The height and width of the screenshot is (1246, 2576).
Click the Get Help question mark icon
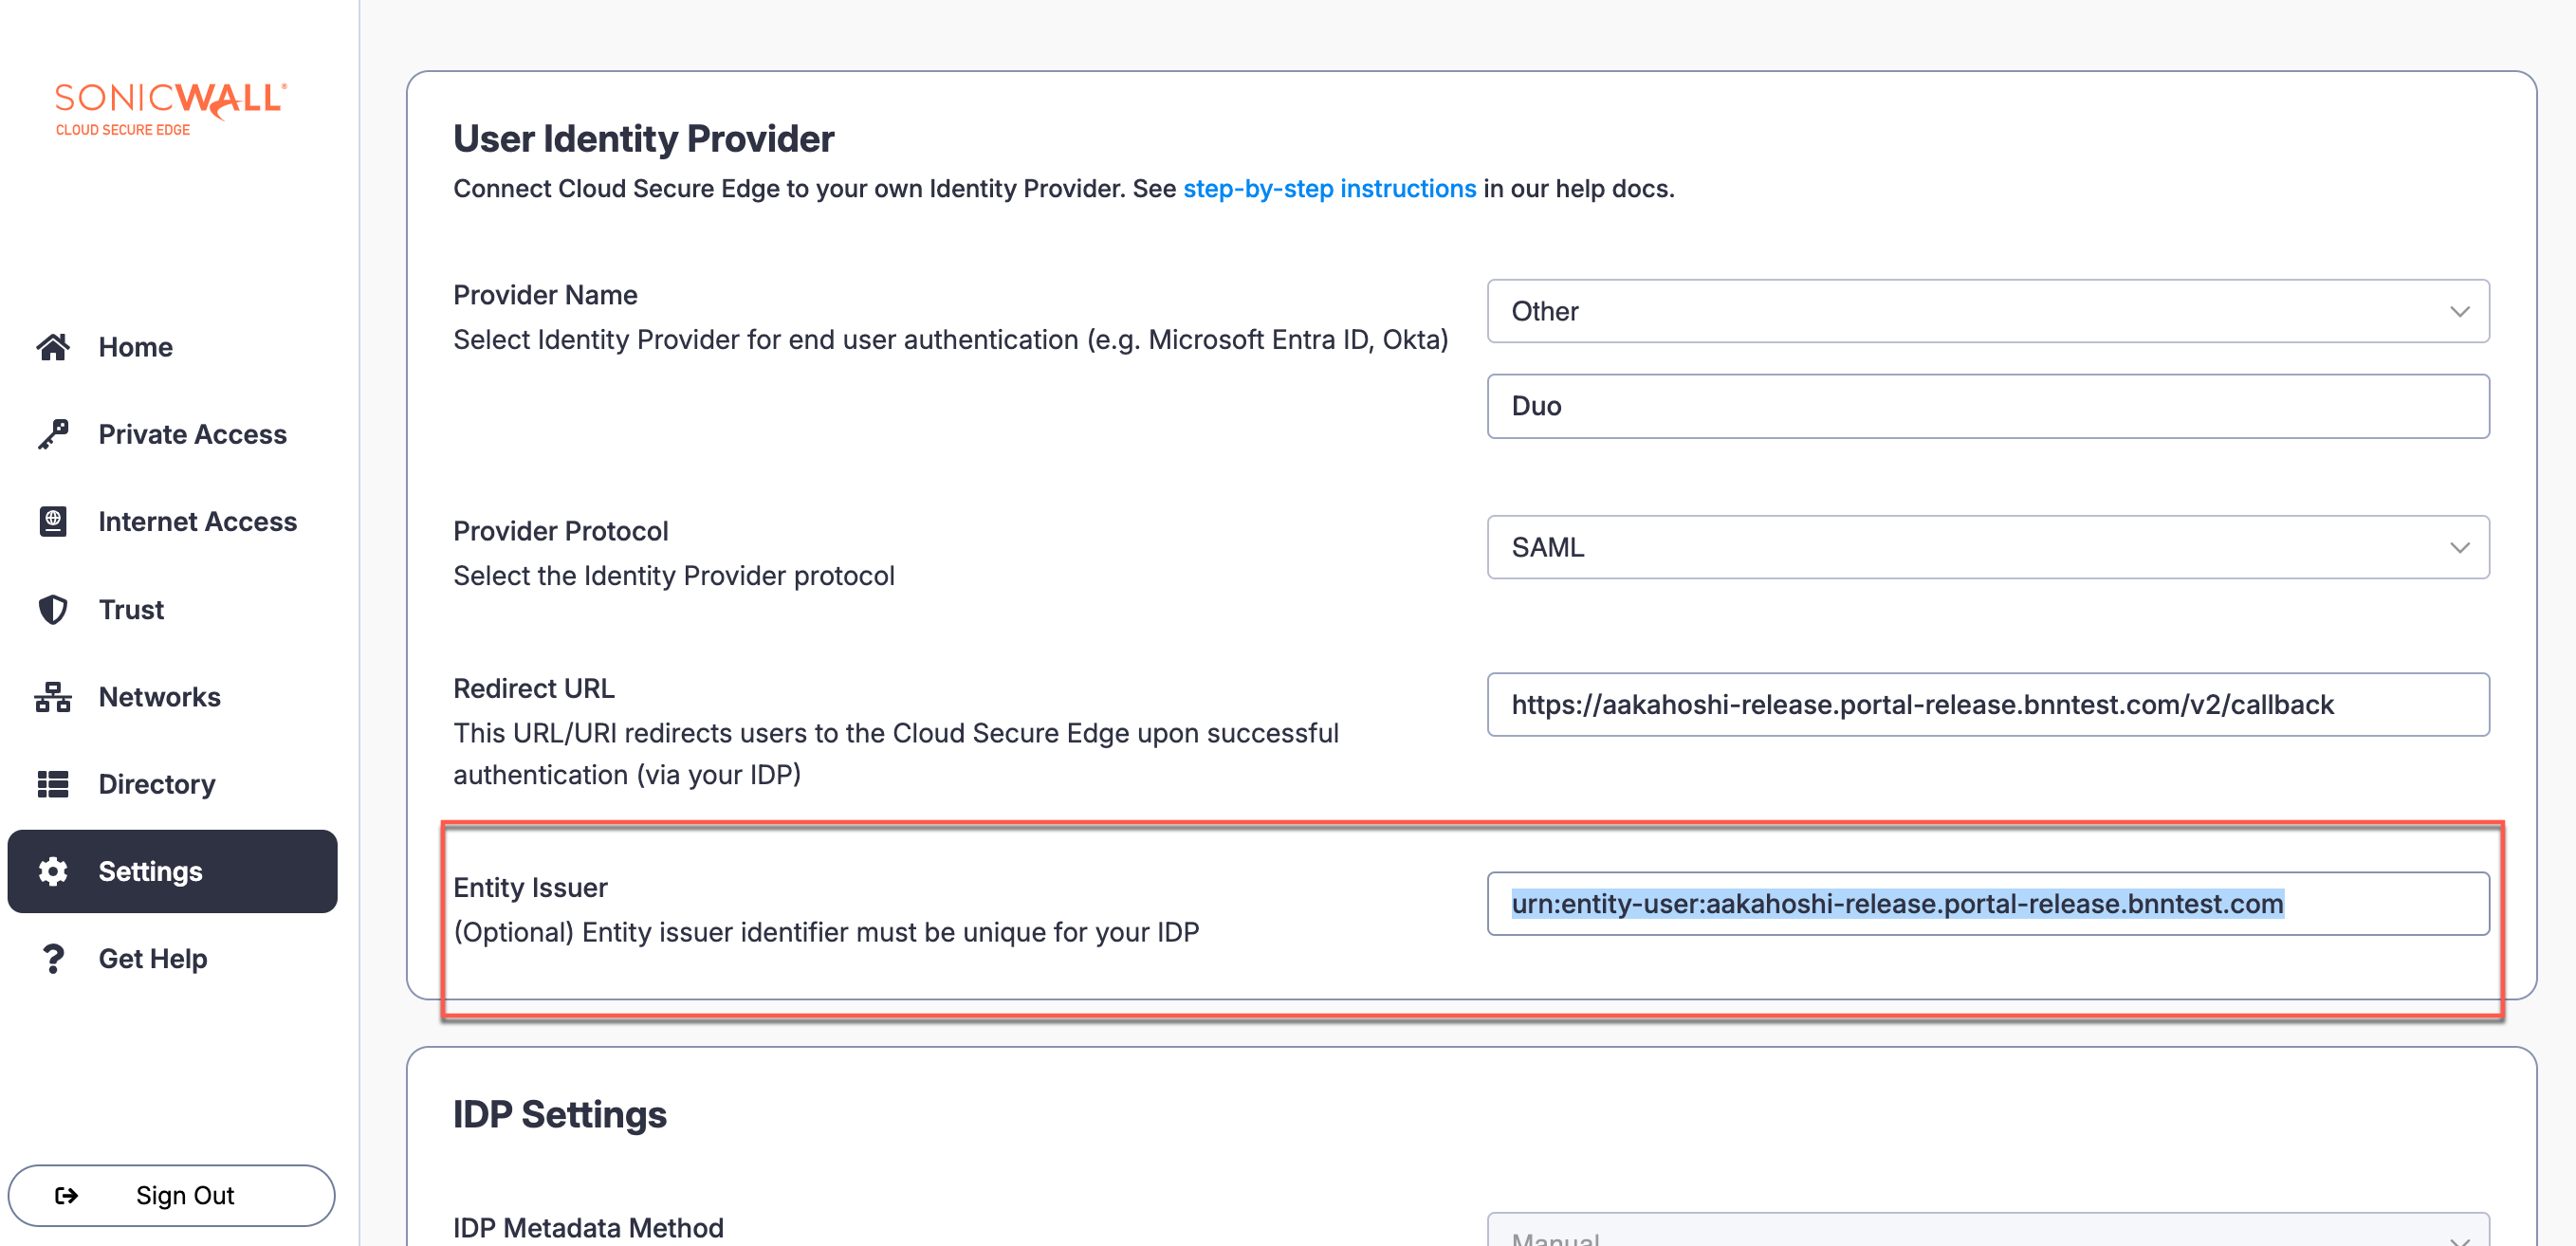click(53, 958)
